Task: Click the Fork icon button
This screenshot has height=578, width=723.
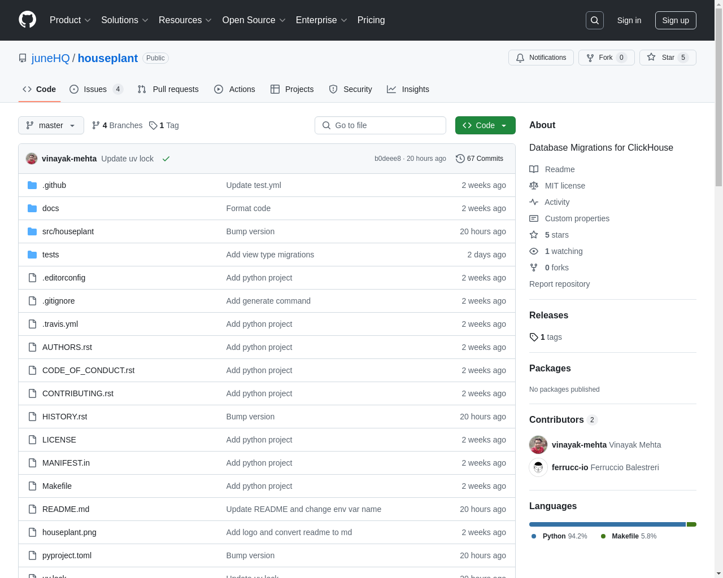Action: click(x=590, y=58)
